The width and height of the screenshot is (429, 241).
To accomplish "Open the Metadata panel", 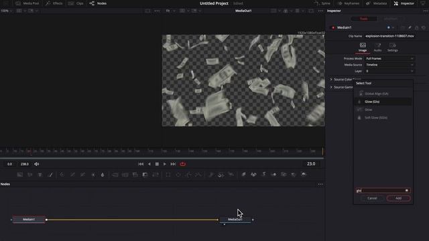I will coord(377,3).
